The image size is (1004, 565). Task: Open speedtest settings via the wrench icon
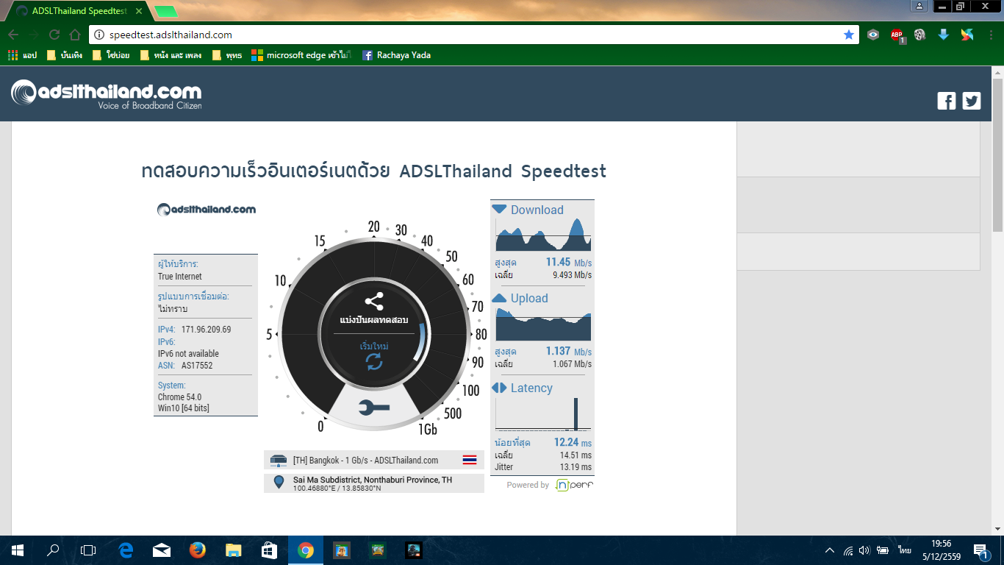point(374,407)
